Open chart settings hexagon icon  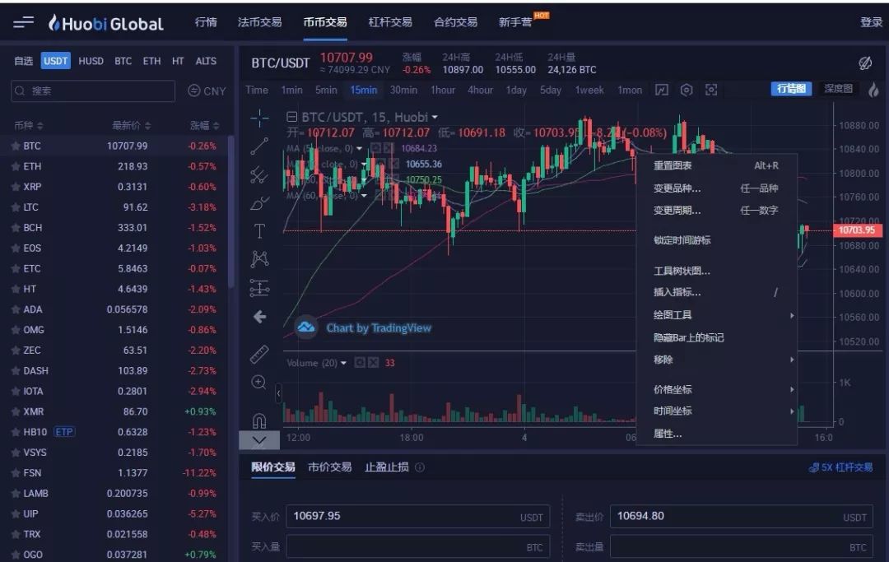coord(687,90)
